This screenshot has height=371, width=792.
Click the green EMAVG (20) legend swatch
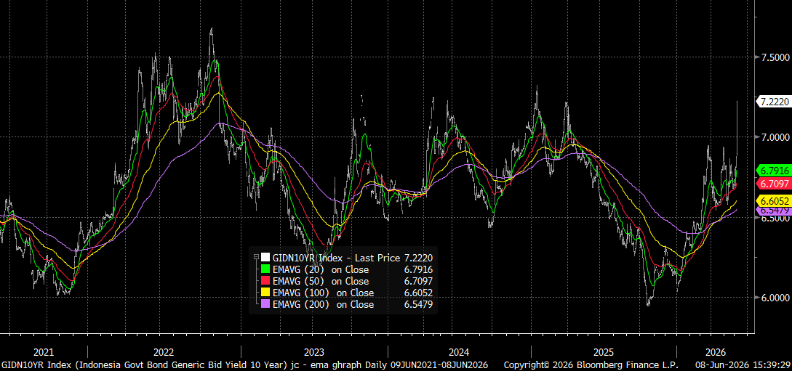click(x=265, y=269)
